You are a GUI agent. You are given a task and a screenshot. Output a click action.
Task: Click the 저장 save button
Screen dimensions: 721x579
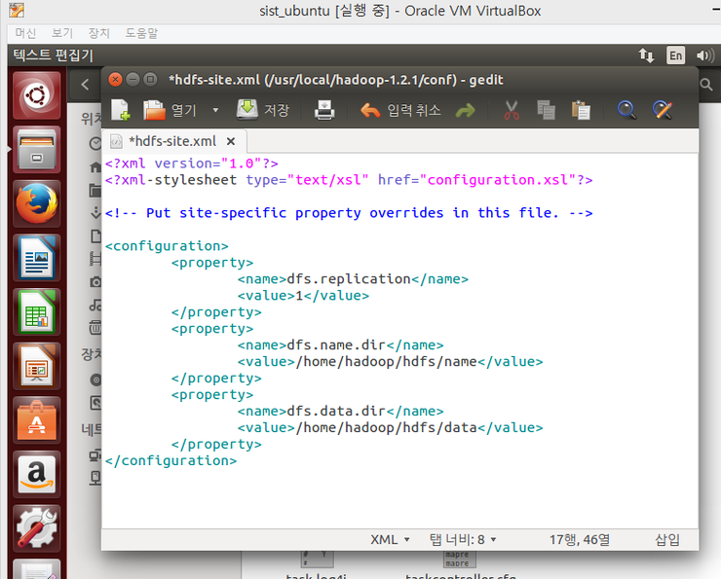click(x=263, y=110)
